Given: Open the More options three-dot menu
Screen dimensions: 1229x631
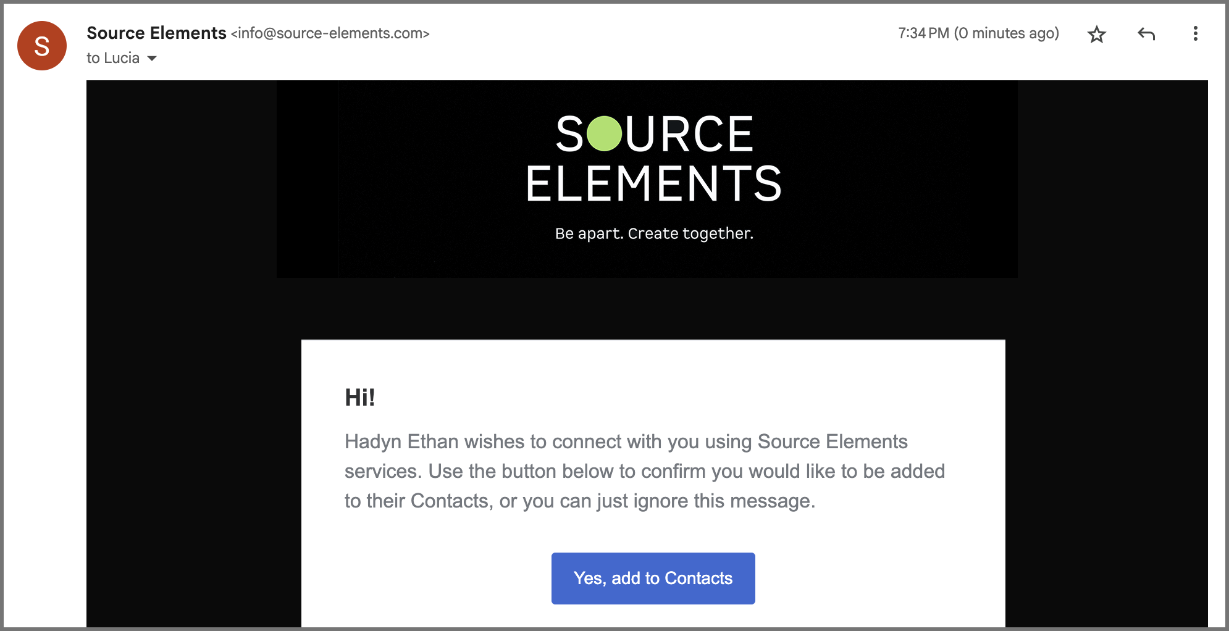Looking at the screenshot, I should pos(1195,34).
